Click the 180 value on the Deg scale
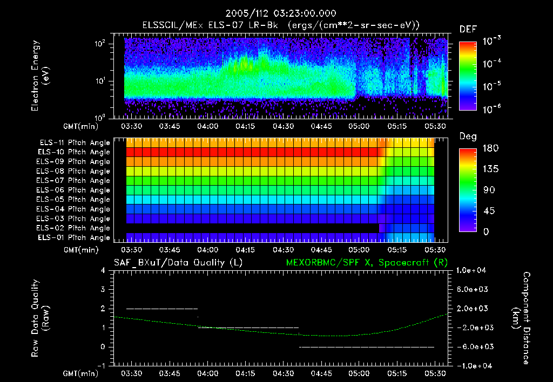The image size is (553, 382). coord(491,148)
